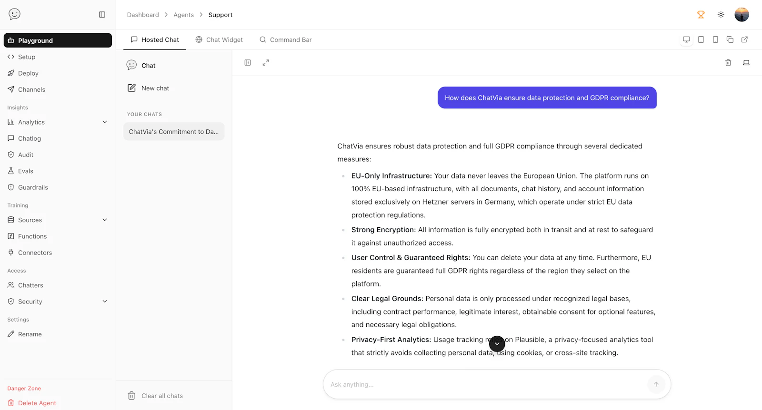Click the 'Strong Encryption:' heading
The width and height of the screenshot is (762, 410).
[383, 230]
